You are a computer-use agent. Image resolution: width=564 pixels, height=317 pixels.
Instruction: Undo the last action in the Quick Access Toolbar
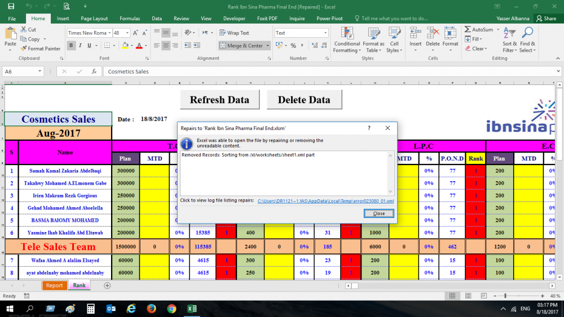pos(29,6)
